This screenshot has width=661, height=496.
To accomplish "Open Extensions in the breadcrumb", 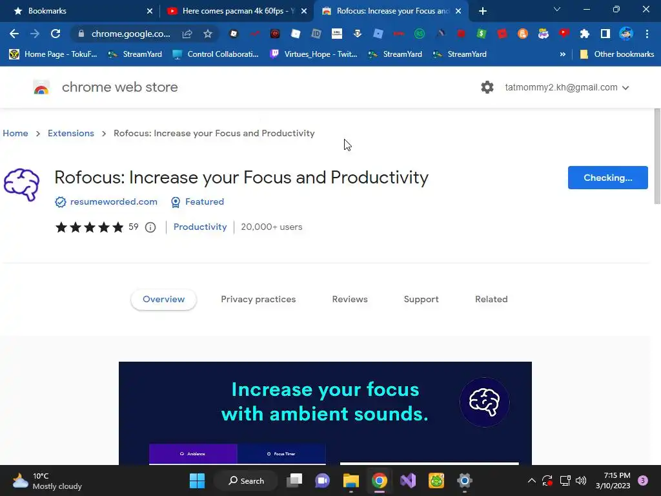I will (x=71, y=133).
